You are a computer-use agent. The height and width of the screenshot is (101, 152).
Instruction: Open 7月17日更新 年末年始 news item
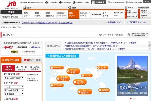pyautogui.click(x=100, y=43)
